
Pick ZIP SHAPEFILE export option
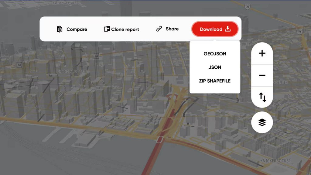(x=215, y=81)
